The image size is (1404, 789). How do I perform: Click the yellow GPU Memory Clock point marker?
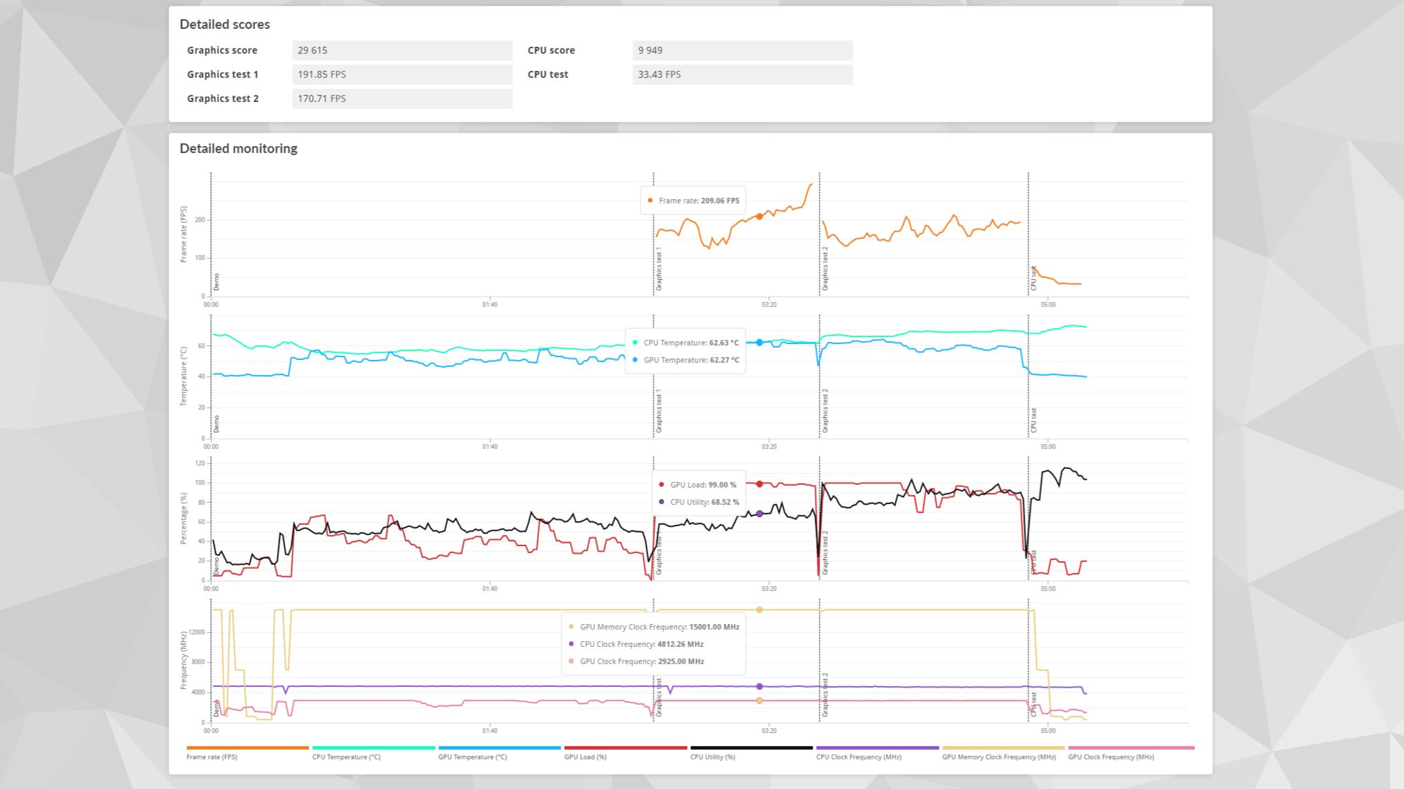[x=759, y=610]
